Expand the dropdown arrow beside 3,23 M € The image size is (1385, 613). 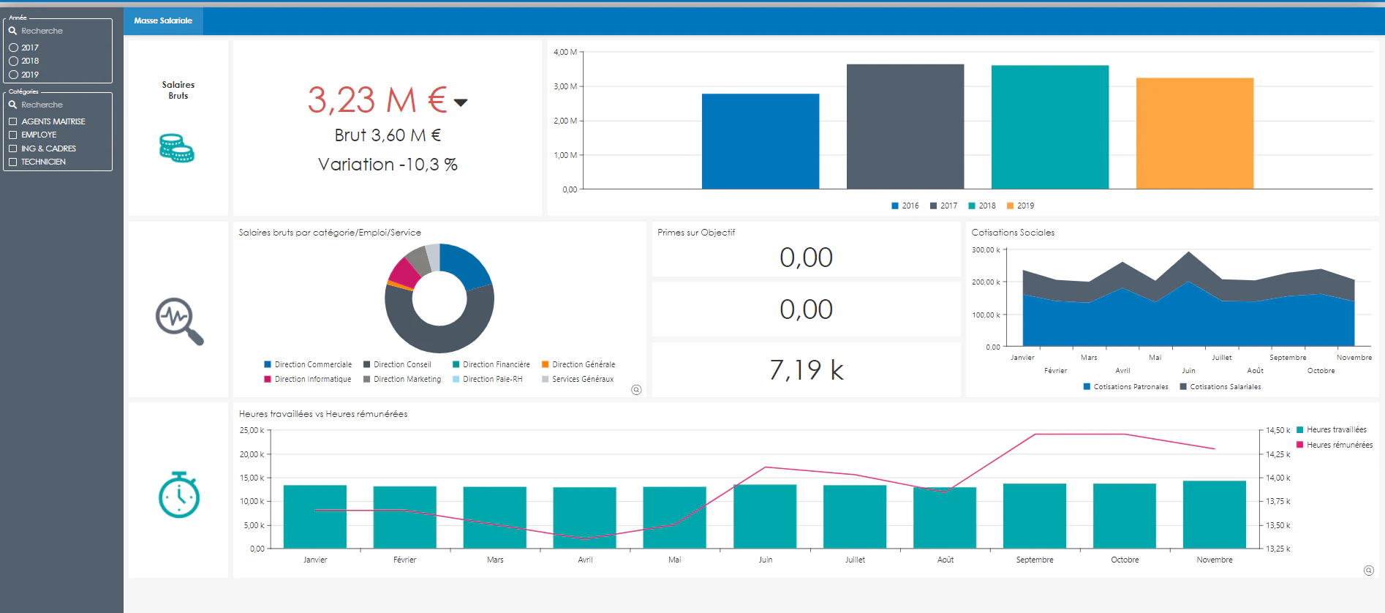point(461,102)
